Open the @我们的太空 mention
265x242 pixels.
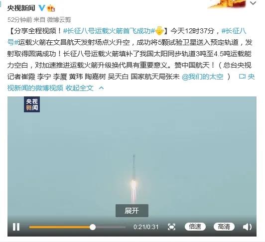pos(202,77)
